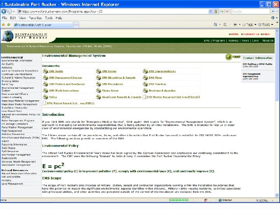Expand the Print toolbar dropdown arrow
Screen dimensions: 280x210
point(240,24)
